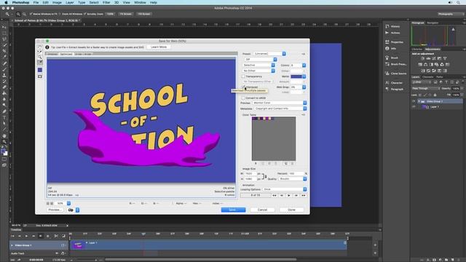
Task: Open the No Dither dropdown
Action: 258,71
